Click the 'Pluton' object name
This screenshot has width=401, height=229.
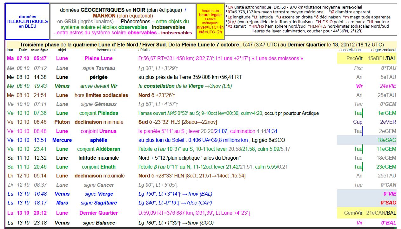62,122
